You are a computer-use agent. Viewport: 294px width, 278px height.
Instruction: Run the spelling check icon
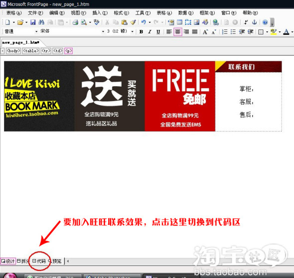[96, 22]
